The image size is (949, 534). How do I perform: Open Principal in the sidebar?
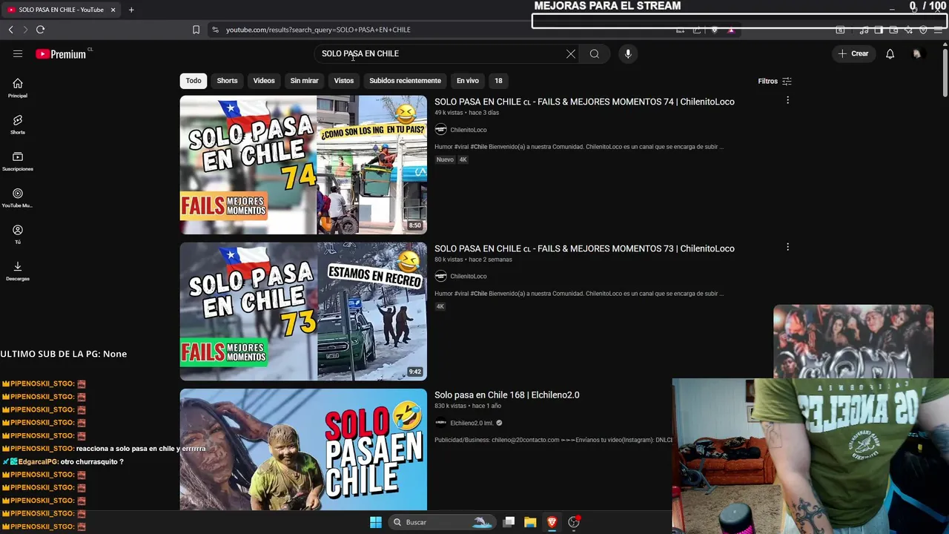(x=18, y=88)
